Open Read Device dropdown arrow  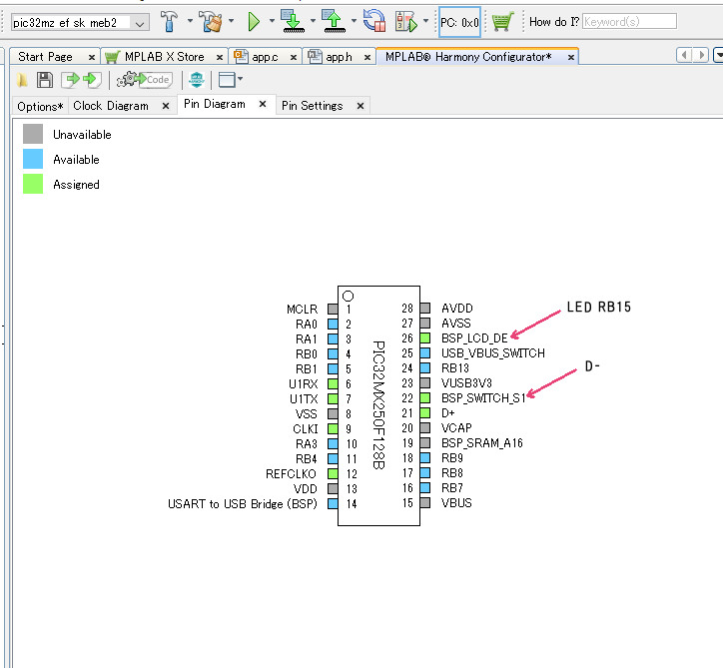coord(354,21)
